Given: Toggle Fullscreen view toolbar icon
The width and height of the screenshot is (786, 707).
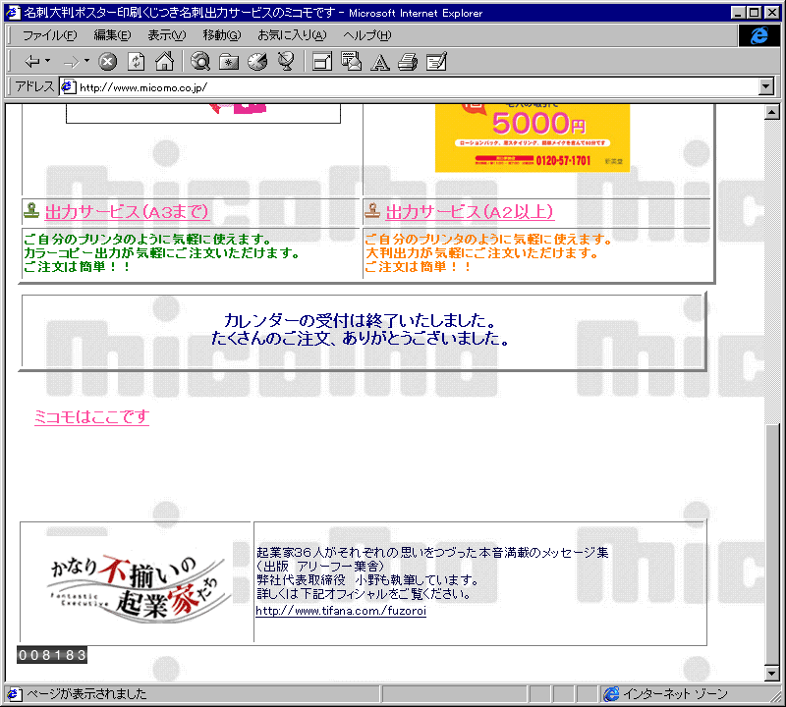Looking at the screenshot, I should (322, 62).
